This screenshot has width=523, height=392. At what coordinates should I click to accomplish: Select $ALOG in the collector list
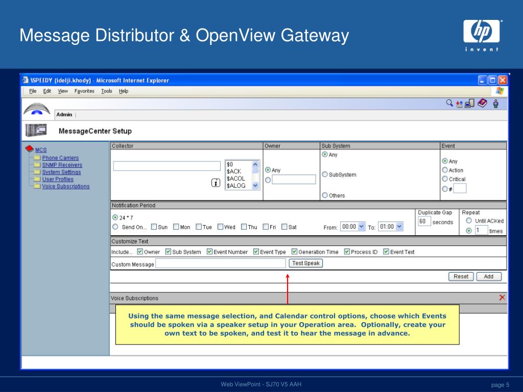(236, 185)
